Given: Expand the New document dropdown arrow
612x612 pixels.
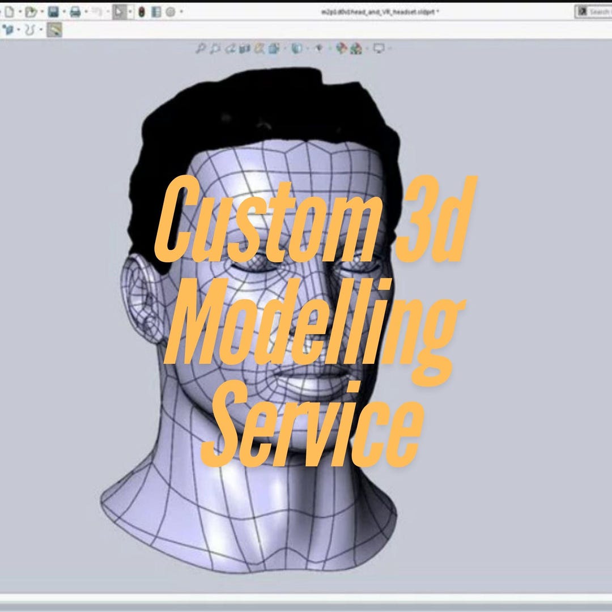Looking at the screenshot, I should (20, 11).
